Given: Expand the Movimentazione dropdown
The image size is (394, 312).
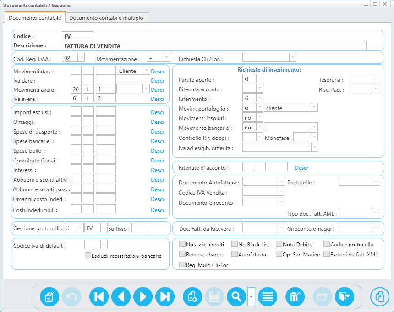Looking at the screenshot, I should coord(166,58).
